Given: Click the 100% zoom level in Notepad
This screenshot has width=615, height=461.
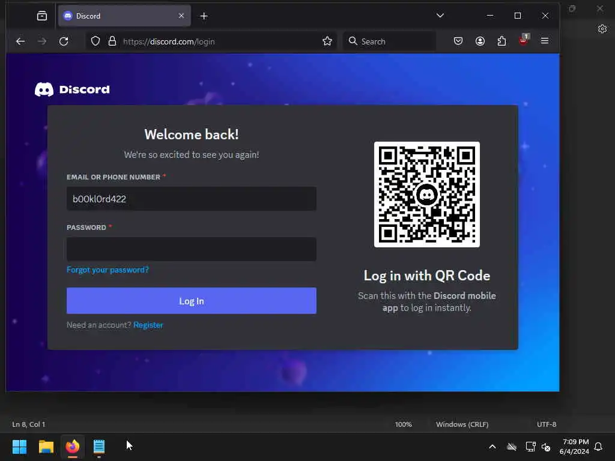Looking at the screenshot, I should click(403, 424).
